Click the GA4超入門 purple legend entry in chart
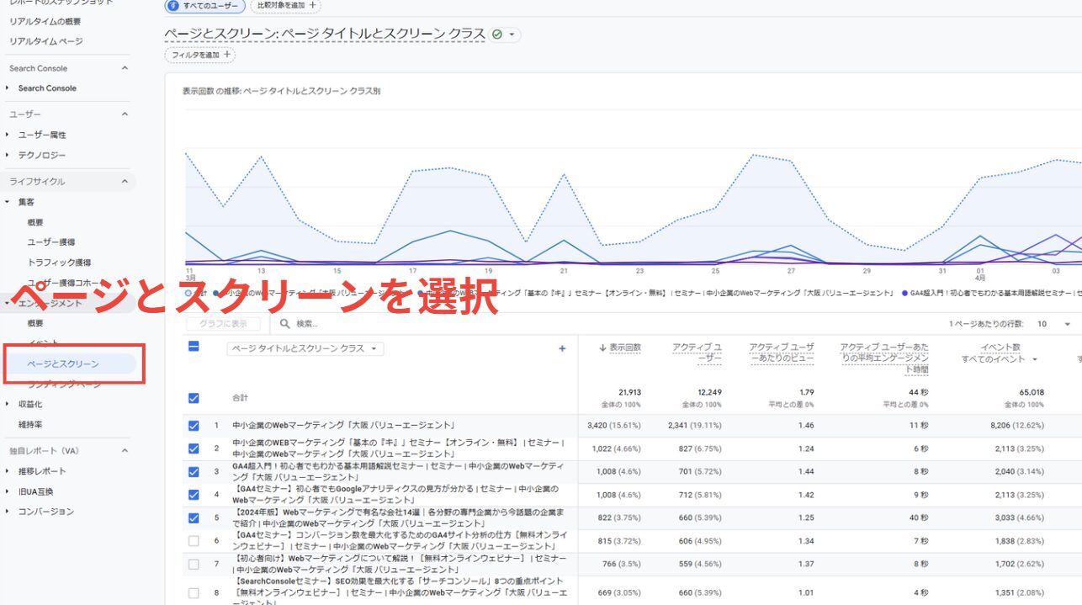 (x=993, y=293)
